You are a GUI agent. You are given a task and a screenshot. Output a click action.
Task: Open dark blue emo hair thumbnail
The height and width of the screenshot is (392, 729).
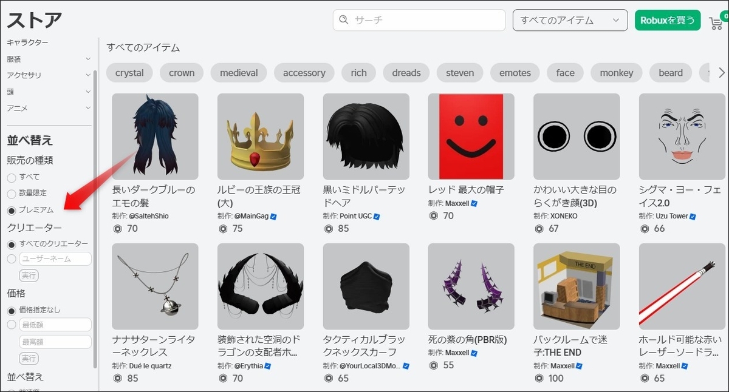point(155,137)
